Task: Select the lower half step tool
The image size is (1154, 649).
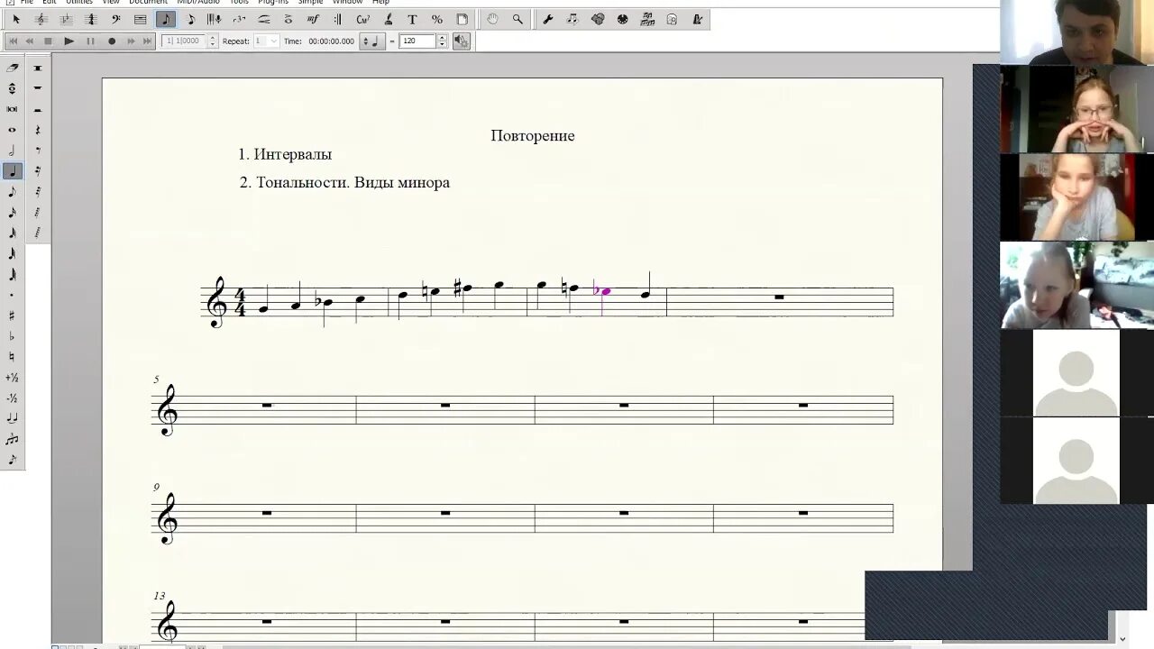Action: click(x=12, y=398)
